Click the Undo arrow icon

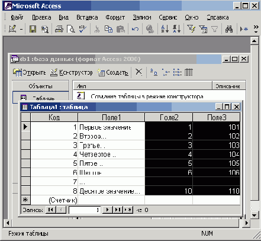click(135, 29)
